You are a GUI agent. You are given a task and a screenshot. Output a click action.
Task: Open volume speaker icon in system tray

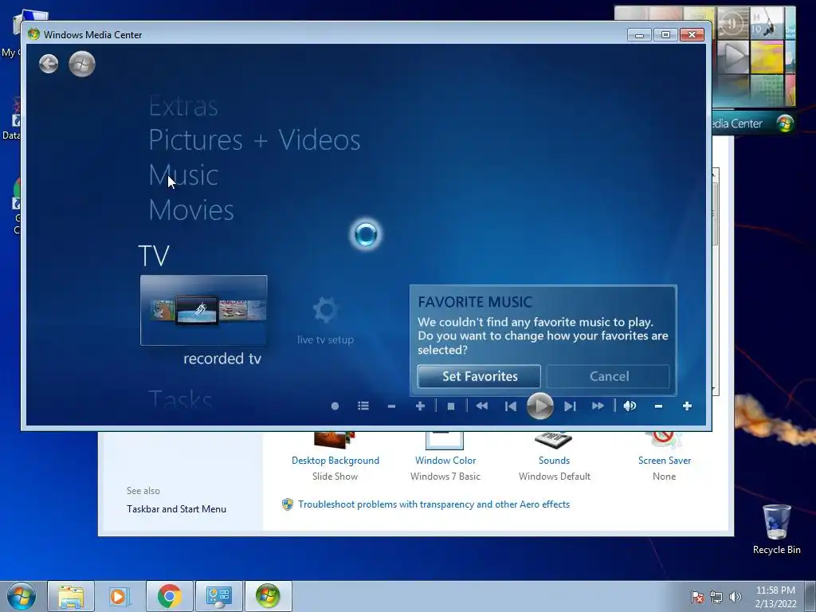coord(736,597)
